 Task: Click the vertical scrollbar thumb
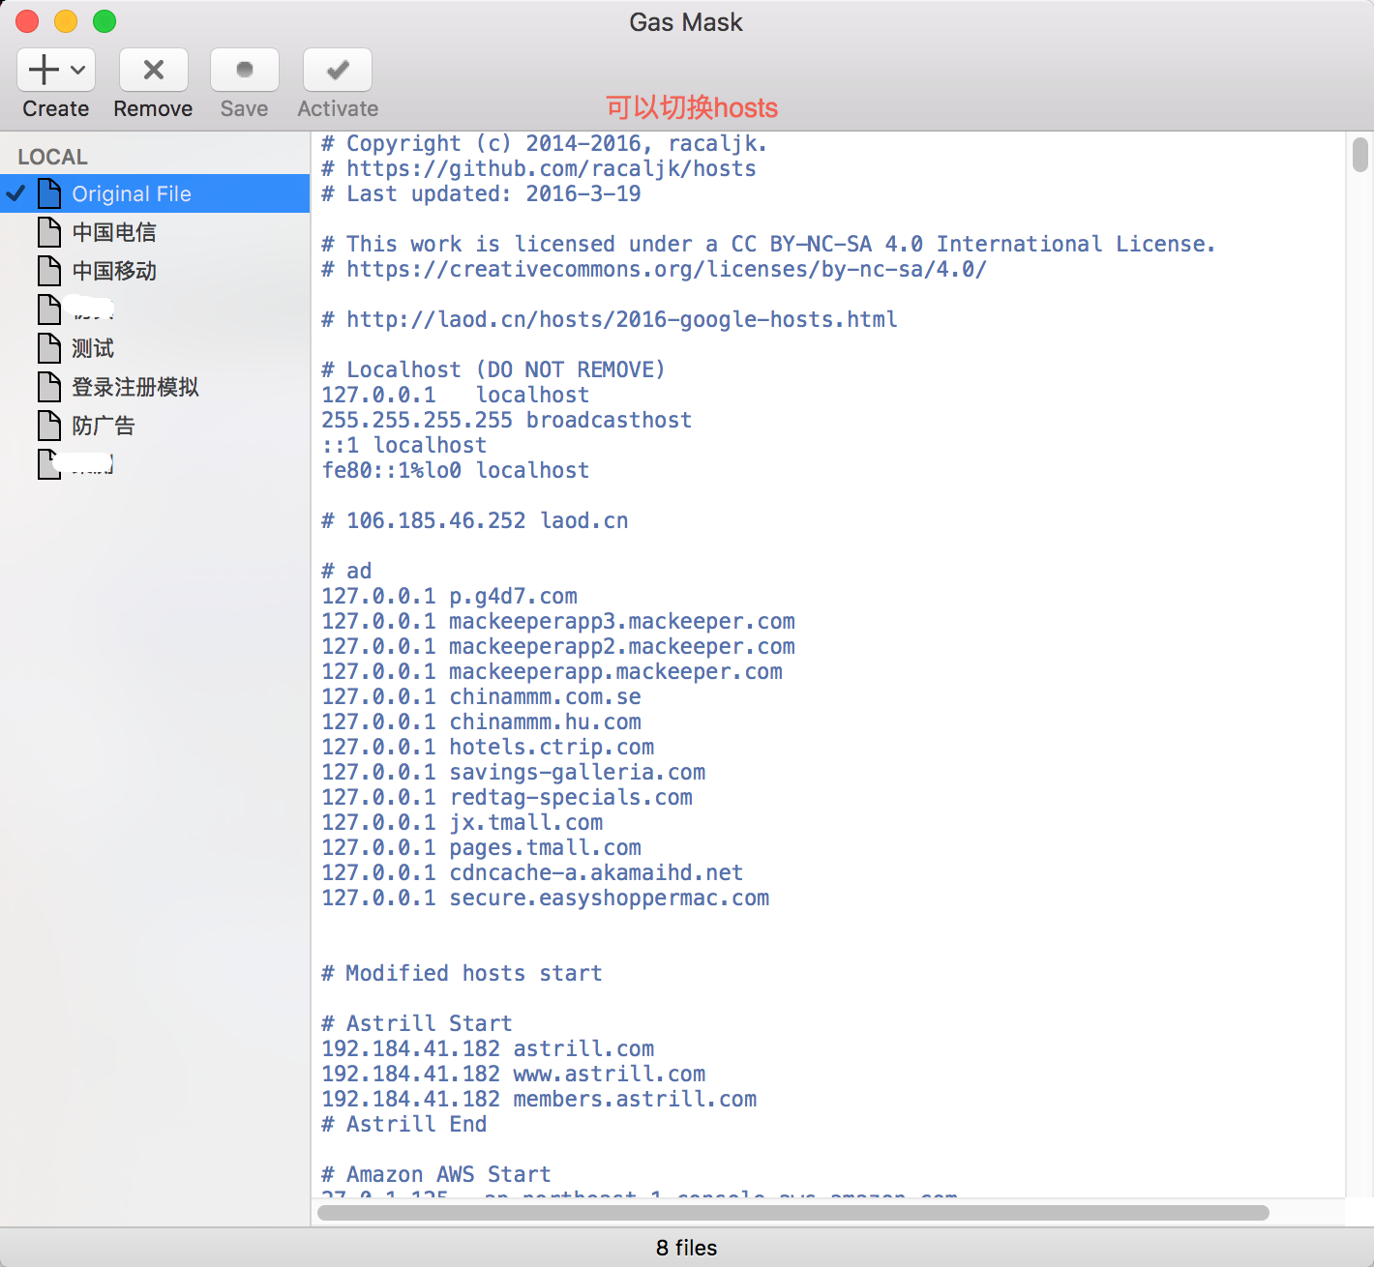coord(1360,155)
